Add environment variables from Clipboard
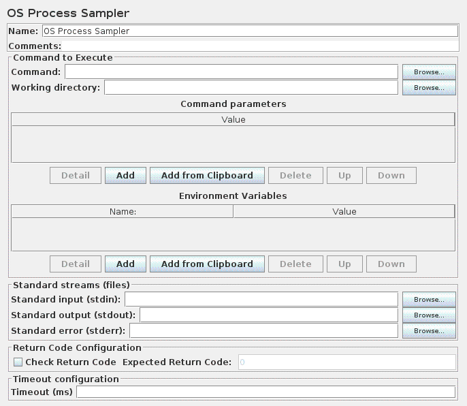The image size is (467, 406). (x=207, y=264)
